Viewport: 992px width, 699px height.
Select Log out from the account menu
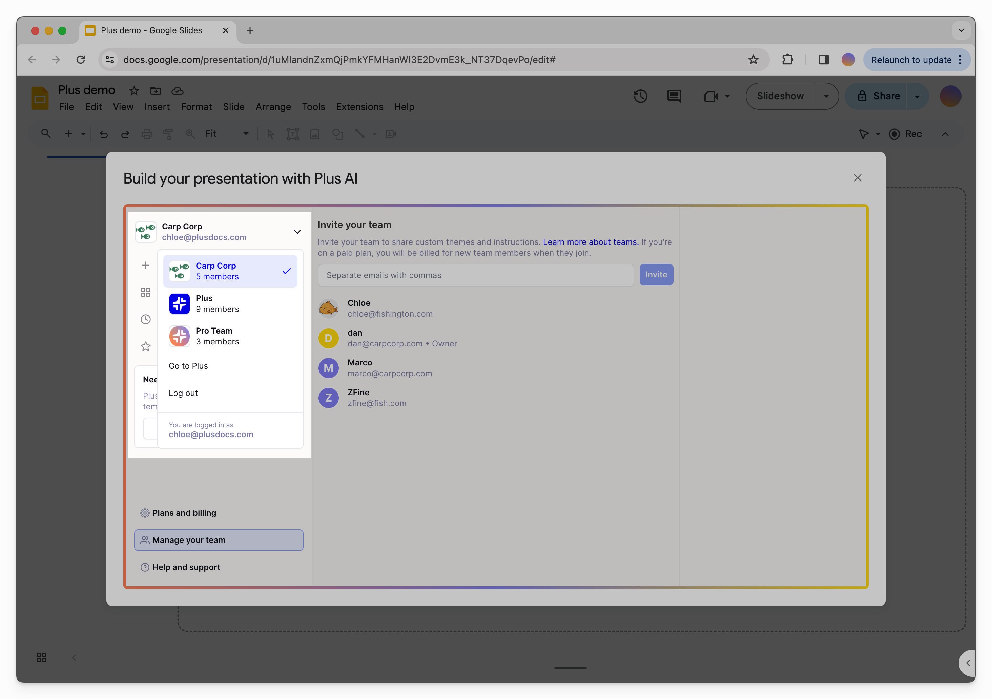(x=183, y=393)
